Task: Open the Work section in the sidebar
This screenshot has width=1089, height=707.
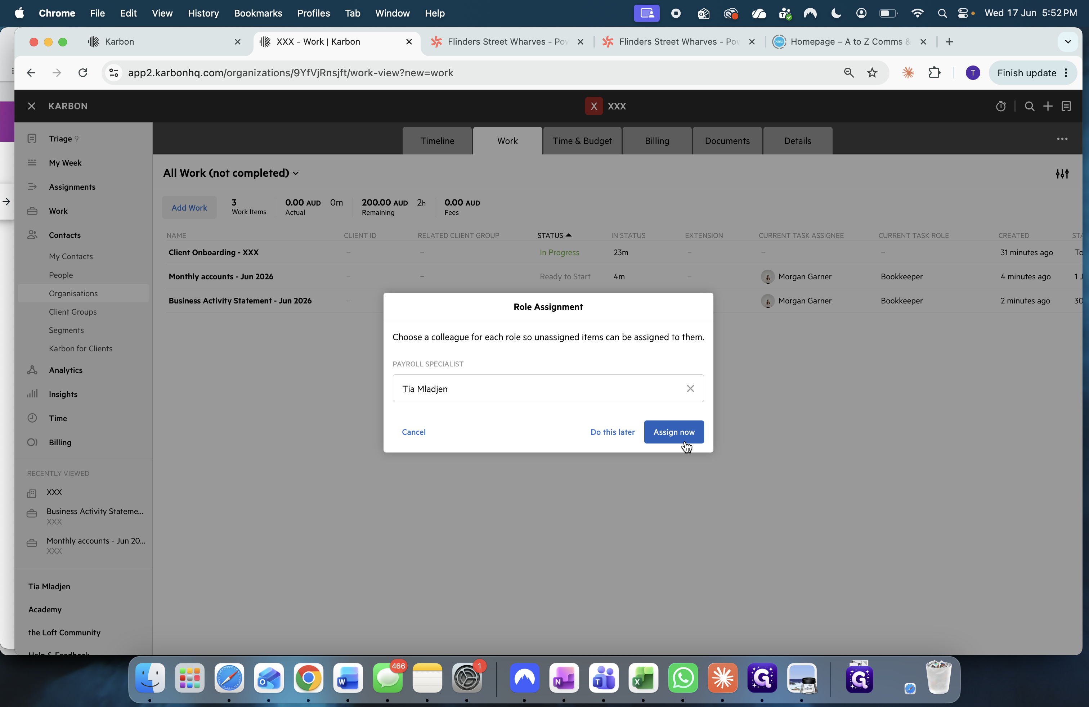Action: pos(58,211)
